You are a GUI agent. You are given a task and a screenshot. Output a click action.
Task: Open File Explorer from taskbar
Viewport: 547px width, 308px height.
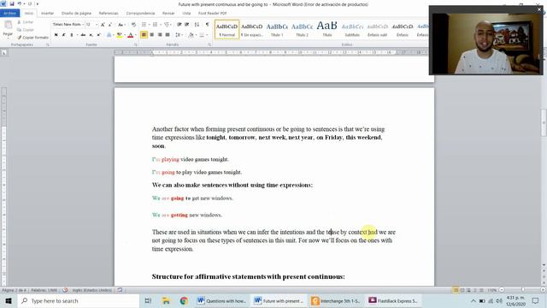[166, 300]
